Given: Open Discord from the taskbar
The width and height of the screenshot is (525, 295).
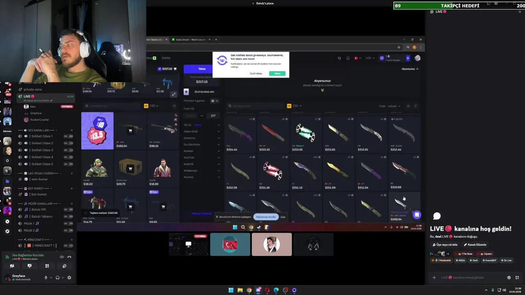Looking at the screenshot, I should point(258,290).
